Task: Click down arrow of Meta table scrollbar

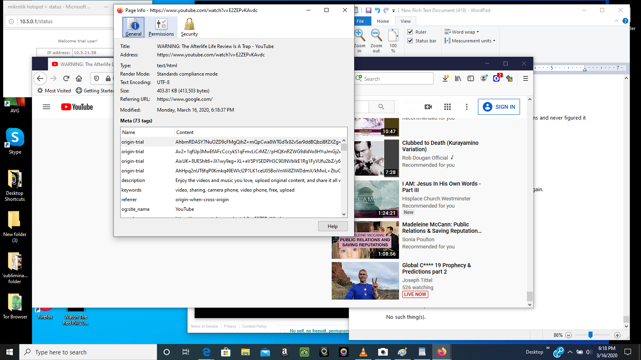Action: point(344,214)
